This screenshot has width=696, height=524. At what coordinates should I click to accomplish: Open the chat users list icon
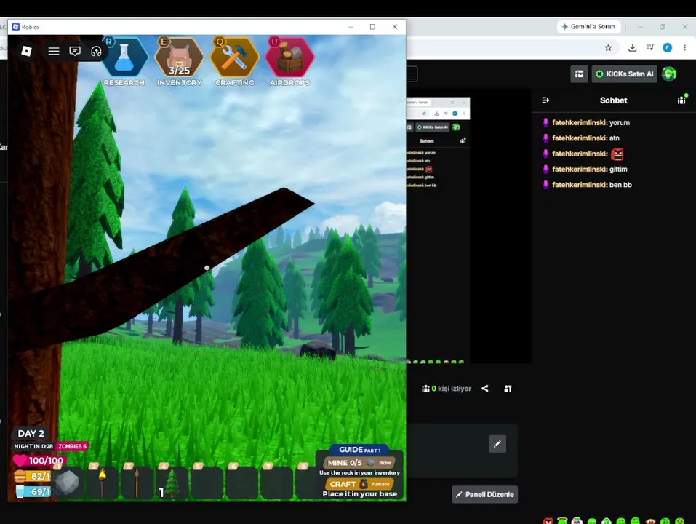(682, 100)
